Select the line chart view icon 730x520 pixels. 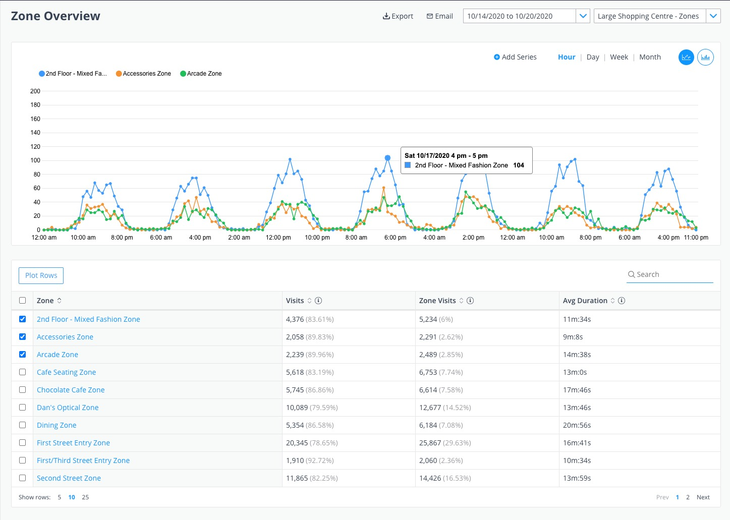pos(686,57)
